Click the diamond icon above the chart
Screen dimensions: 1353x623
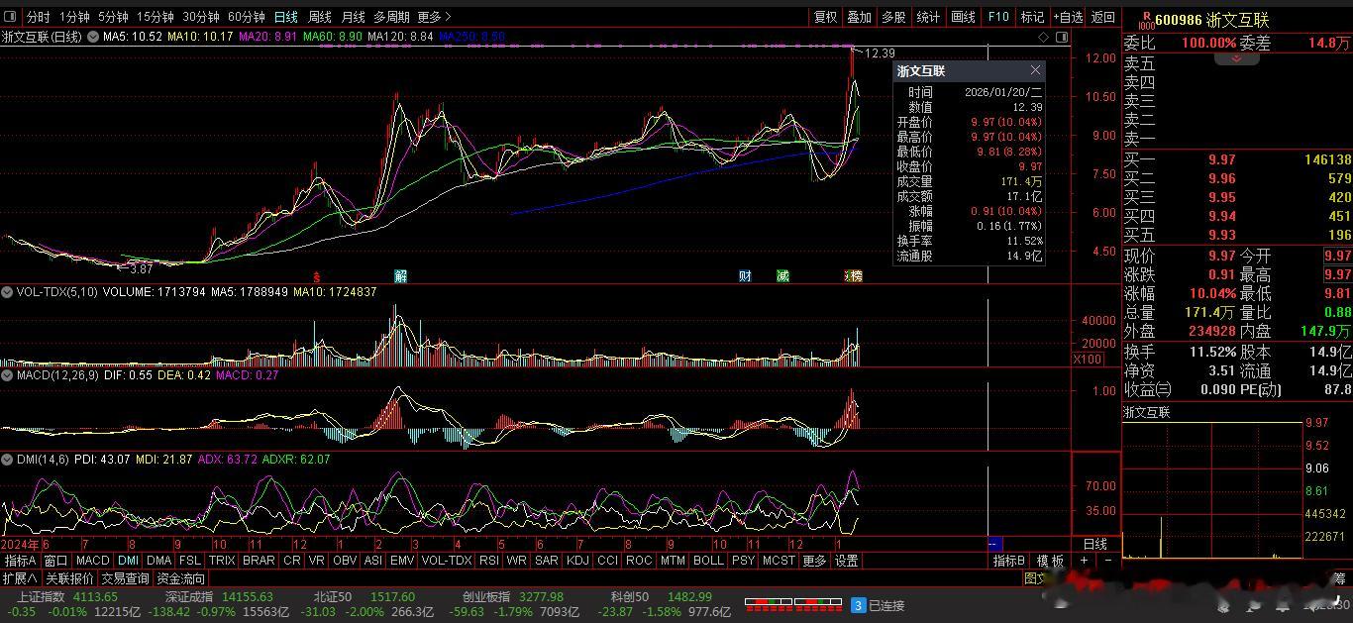tap(1044, 37)
